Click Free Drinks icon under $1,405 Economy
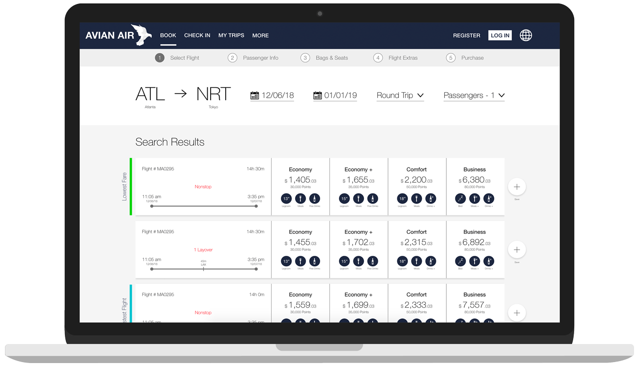 click(315, 198)
